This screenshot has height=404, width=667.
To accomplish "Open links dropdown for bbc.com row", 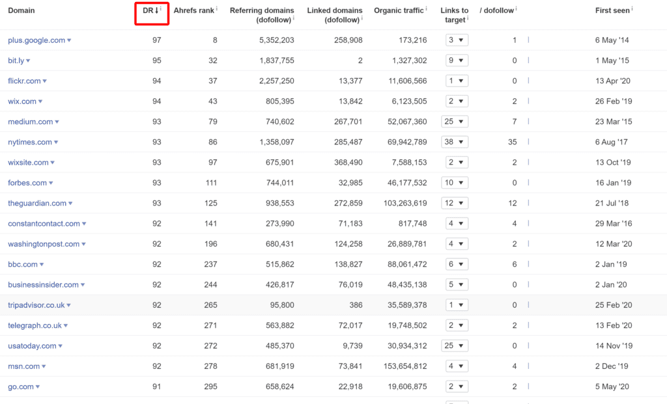I will coord(457,264).
